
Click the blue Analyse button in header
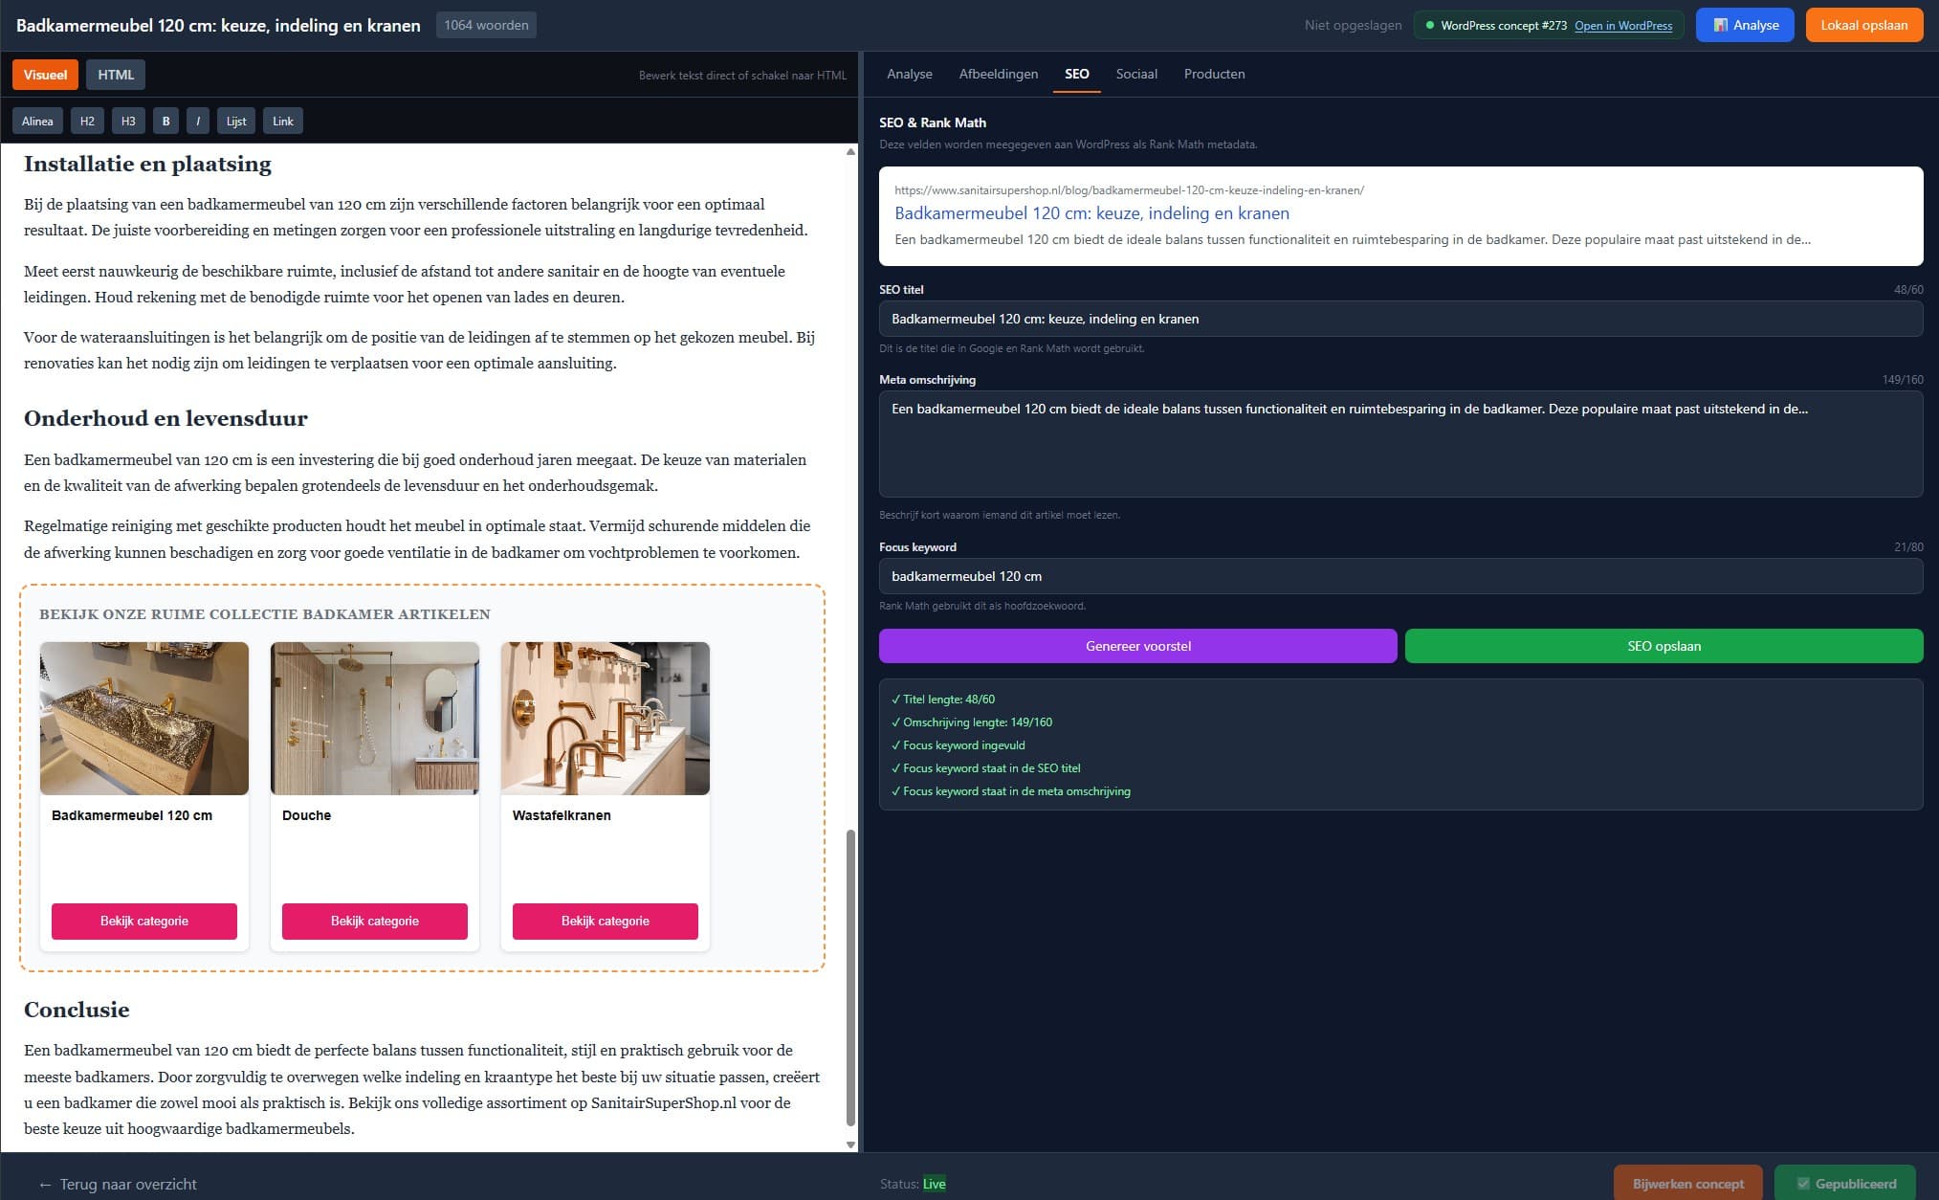click(1745, 25)
